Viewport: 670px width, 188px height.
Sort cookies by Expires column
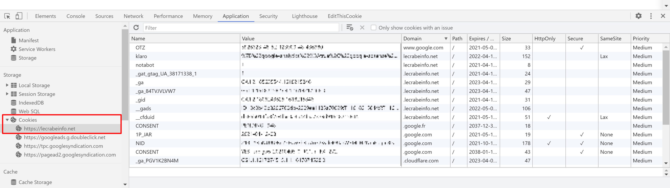point(483,39)
